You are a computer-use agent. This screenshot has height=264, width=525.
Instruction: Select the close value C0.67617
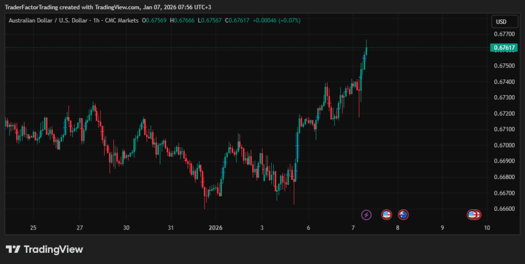237,20
